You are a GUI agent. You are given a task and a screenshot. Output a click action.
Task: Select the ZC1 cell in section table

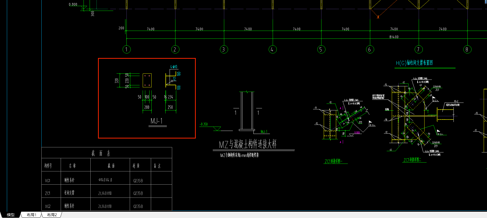tap(47, 193)
